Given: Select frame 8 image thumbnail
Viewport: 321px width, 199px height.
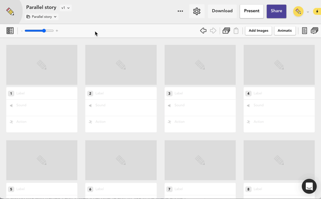Looking at the screenshot, I should [x=279, y=160].
